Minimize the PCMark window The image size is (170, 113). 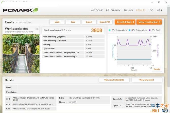click(x=152, y=2)
